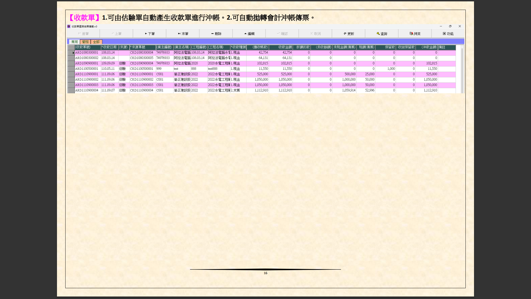Click the 拷貝 copy button
Screen dimensions: 531x299
coord(415,33)
